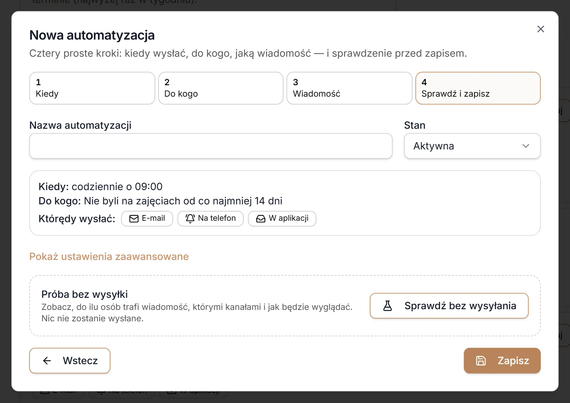Click the "Kiedy: codziennie o 09:00" summary text
The width and height of the screenshot is (570, 403).
click(x=100, y=187)
